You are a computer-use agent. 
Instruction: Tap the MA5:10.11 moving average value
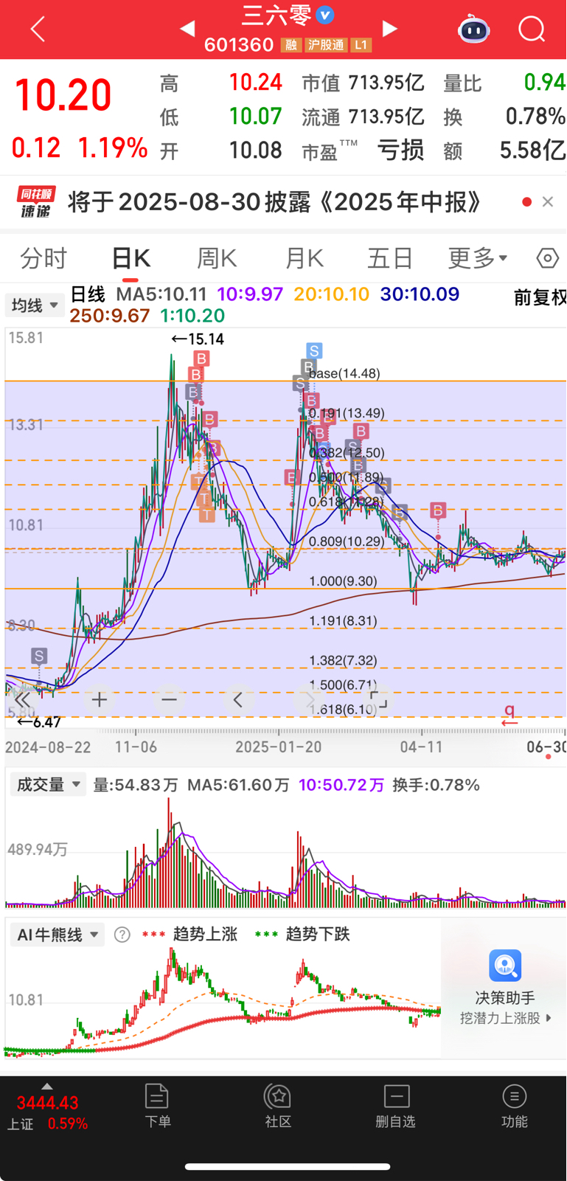coord(161,294)
